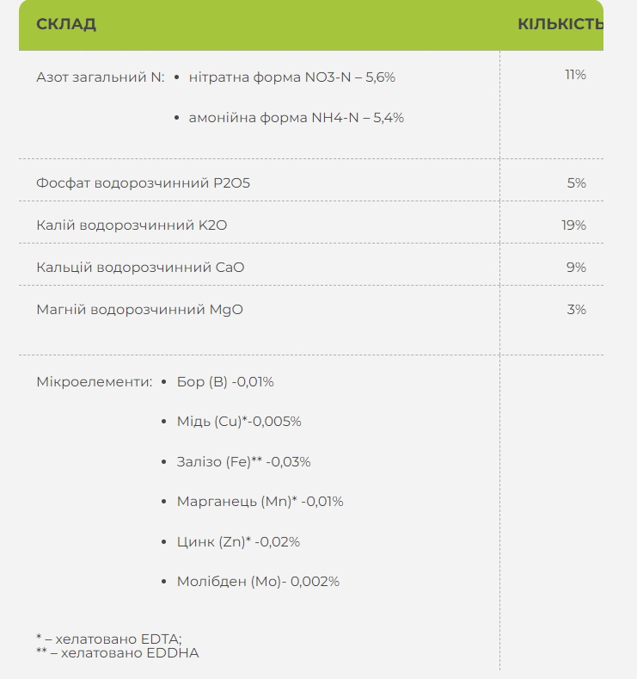Click the нітратна форма NO3-N list item

[x=291, y=77]
